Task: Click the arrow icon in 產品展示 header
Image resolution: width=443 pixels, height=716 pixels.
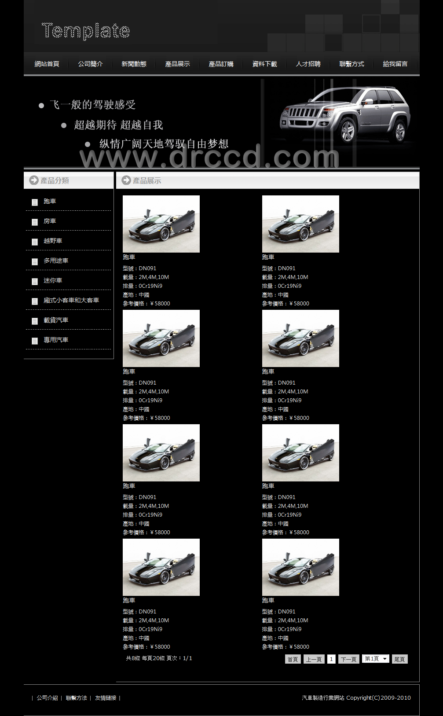Action: (x=126, y=180)
